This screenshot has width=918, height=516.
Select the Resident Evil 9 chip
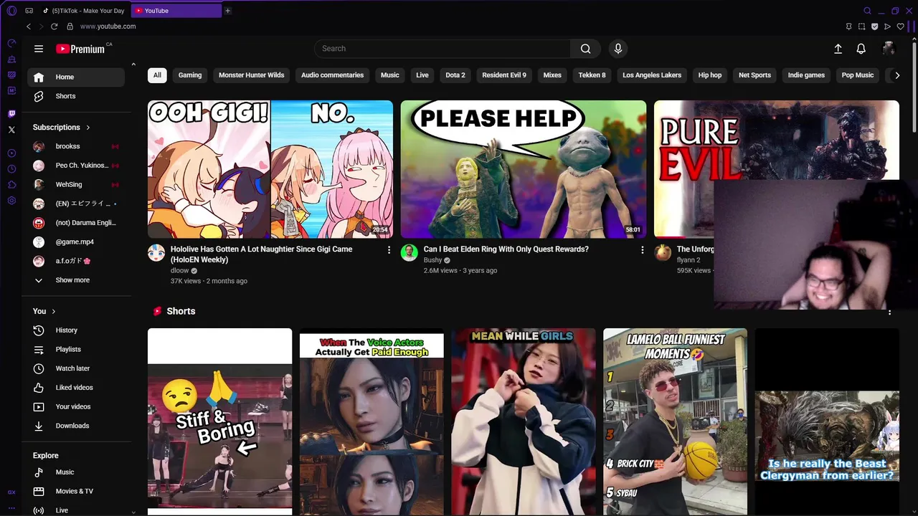coord(504,75)
